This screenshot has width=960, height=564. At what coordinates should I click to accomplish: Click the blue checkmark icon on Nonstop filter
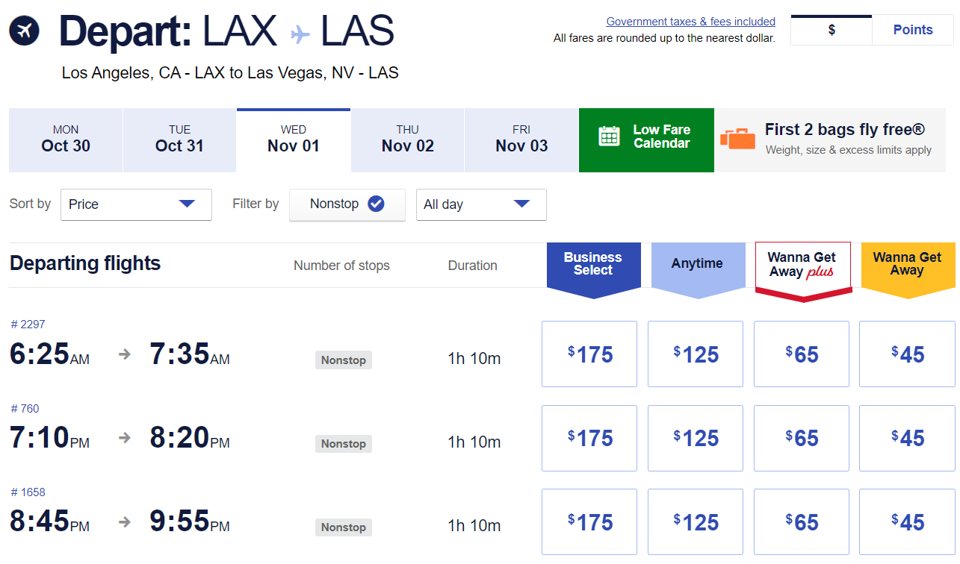tap(376, 204)
